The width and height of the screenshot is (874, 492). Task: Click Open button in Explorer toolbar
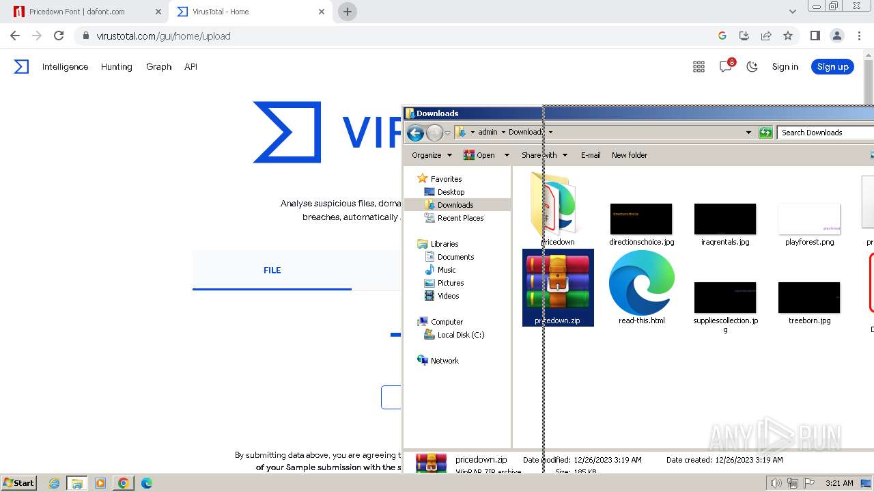click(479, 155)
